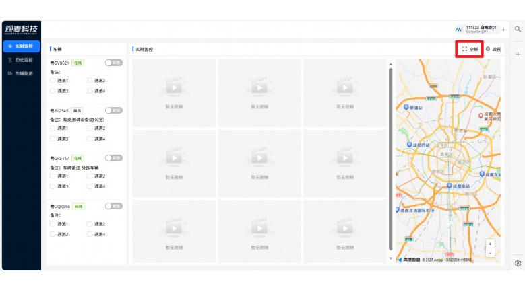Click the play icon in the first video cell of the top row
The image size is (525, 290).
click(174, 88)
